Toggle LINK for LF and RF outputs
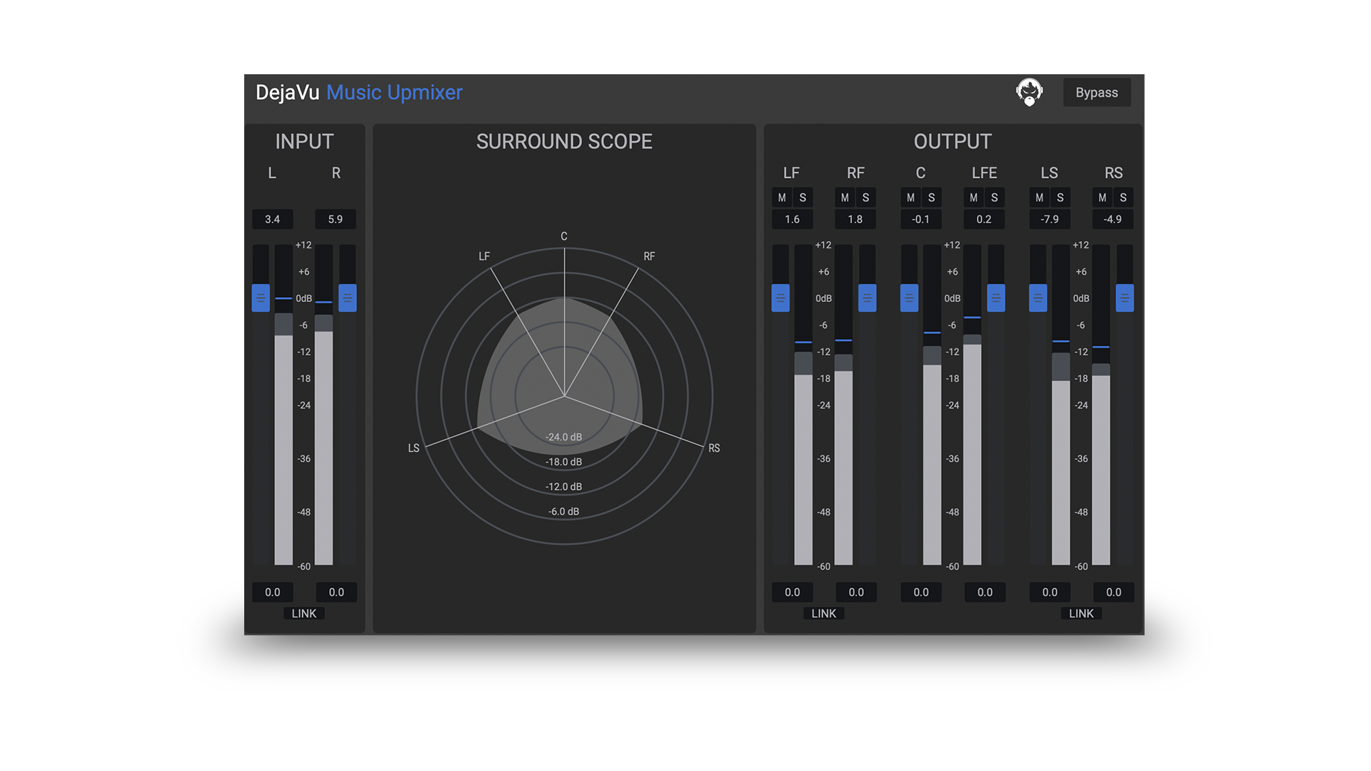The height and width of the screenshot is (771, 1371). pyautogui.click(x=823, y=613)
